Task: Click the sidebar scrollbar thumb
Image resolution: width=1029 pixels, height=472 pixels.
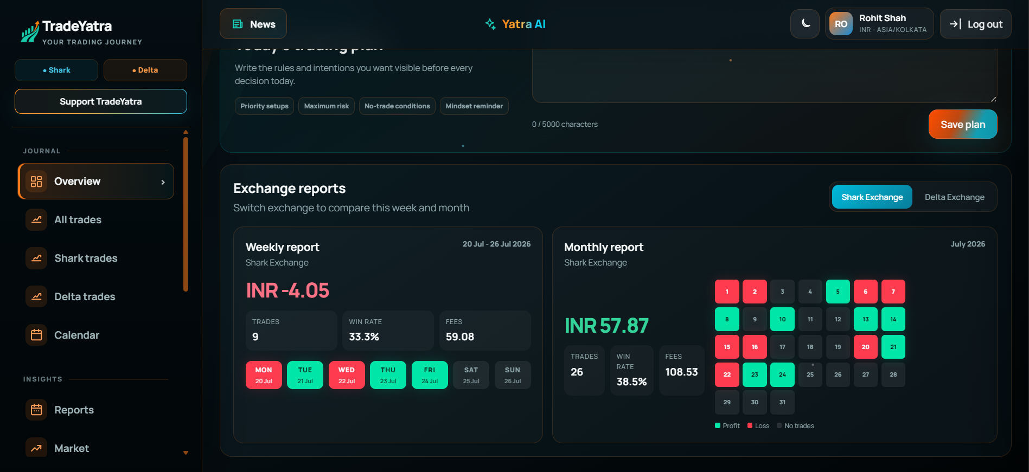Action: [186, 214]
